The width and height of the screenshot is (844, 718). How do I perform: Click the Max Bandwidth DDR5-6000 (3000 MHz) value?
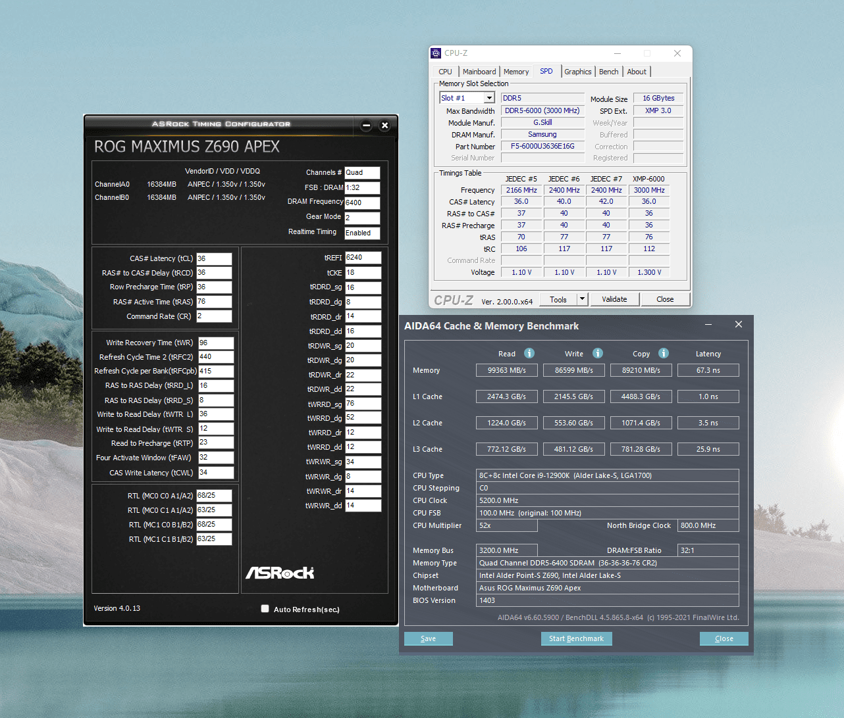tap(542, 110)
